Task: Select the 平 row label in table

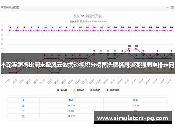Action: [x=23, y=111]
